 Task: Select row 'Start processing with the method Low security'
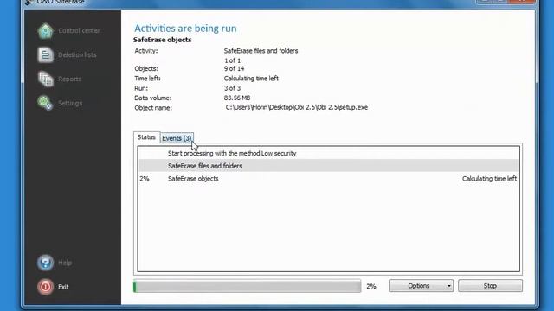point(329,153)
